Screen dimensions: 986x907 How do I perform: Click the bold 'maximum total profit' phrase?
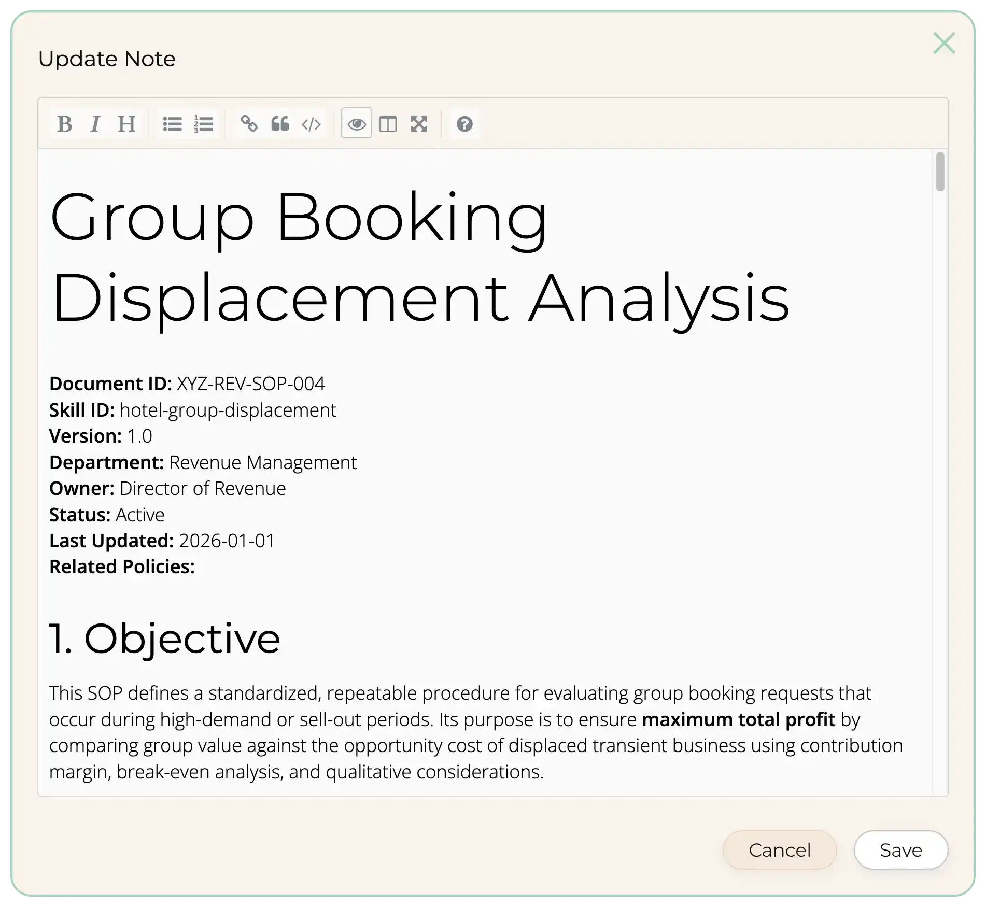click(739, 719)
